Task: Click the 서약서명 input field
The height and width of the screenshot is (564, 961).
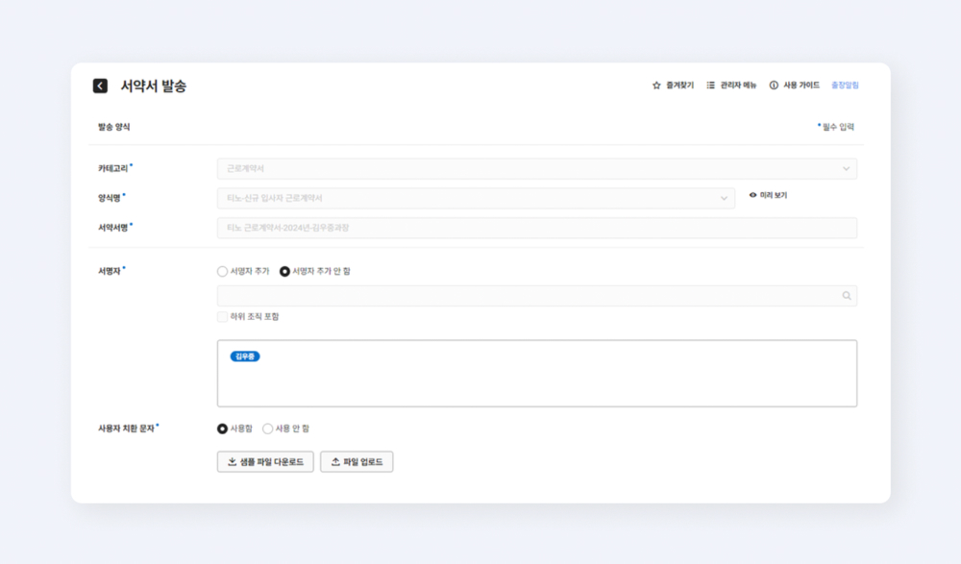Action: (536, 228)
